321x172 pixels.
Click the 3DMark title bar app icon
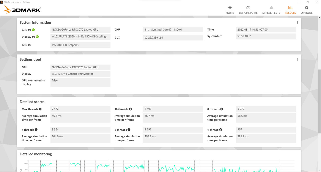point(2,2)
